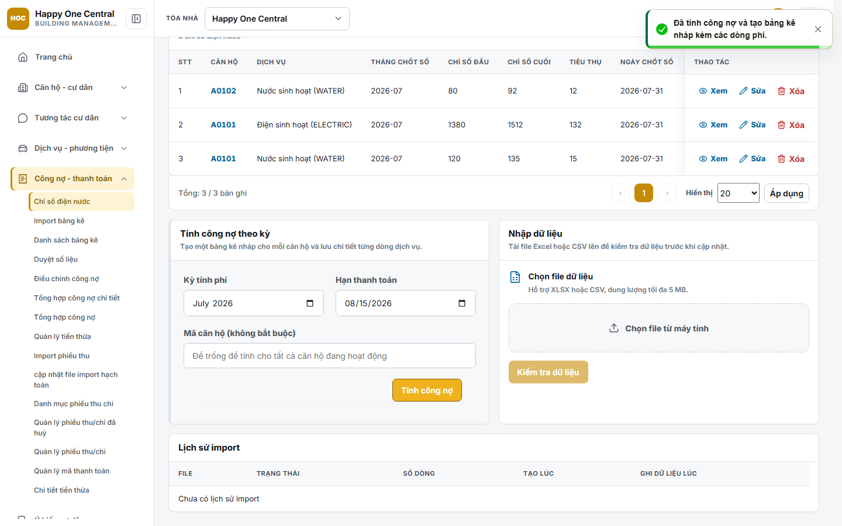Click the HOC logo badge

[x=18, y=19]
